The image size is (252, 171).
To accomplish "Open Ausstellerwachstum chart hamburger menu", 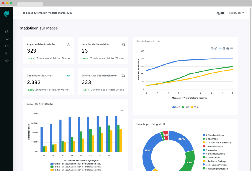I will point(231,48).
